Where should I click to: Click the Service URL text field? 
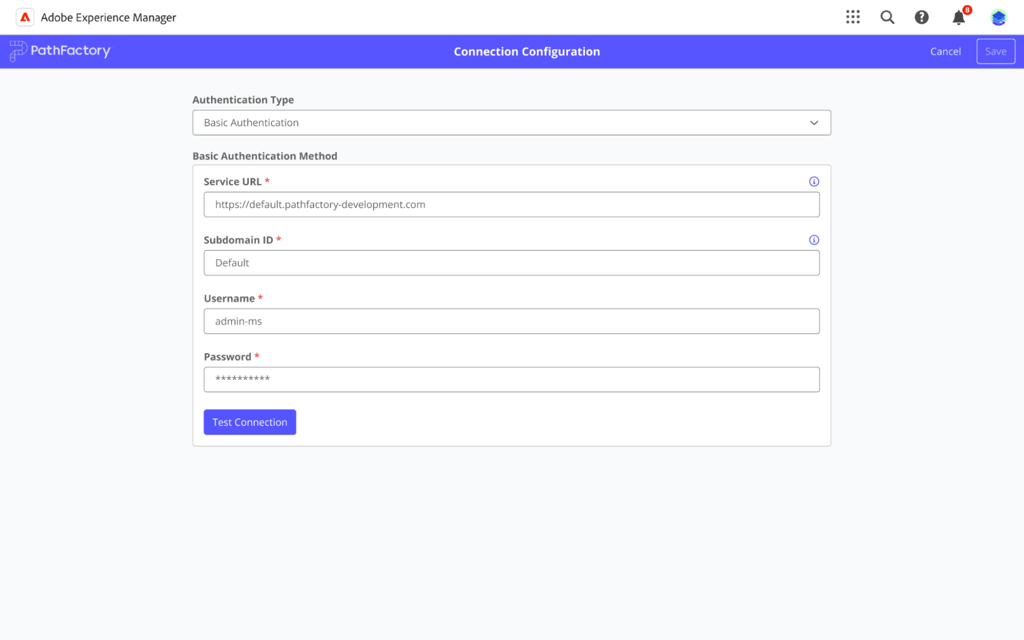coord(511,204)
